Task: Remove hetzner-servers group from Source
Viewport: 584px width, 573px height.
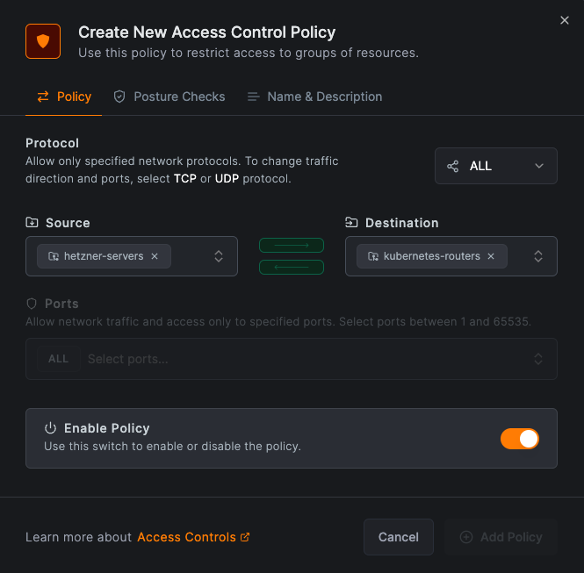Action: (x=155, y=256)
